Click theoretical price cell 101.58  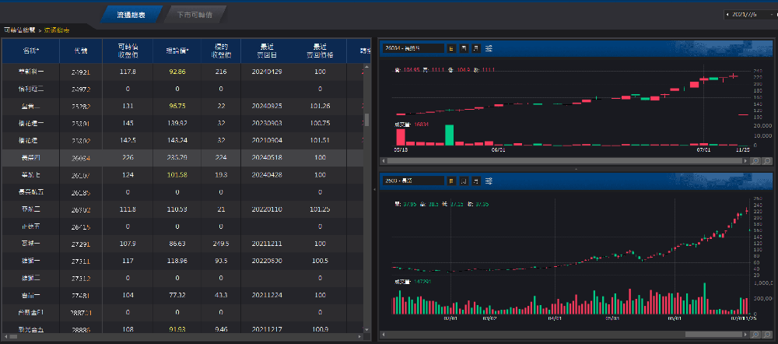[x=177, y=175]
